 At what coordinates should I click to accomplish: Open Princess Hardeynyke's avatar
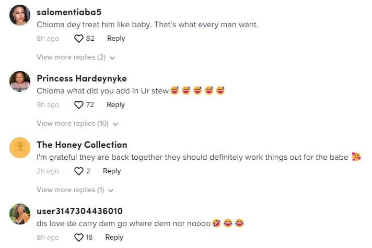pos(20,81)
